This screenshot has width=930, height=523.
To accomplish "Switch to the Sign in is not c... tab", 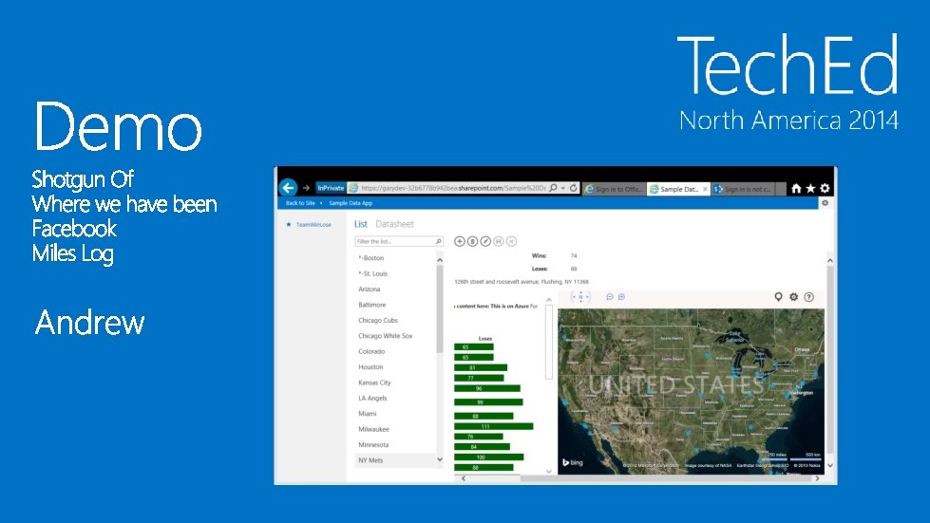I will [x=743, y=189].
